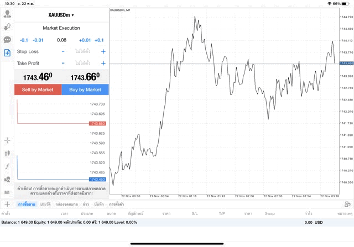
Task: Increase volume by 0.01
Action: click(x=85, y=40)
